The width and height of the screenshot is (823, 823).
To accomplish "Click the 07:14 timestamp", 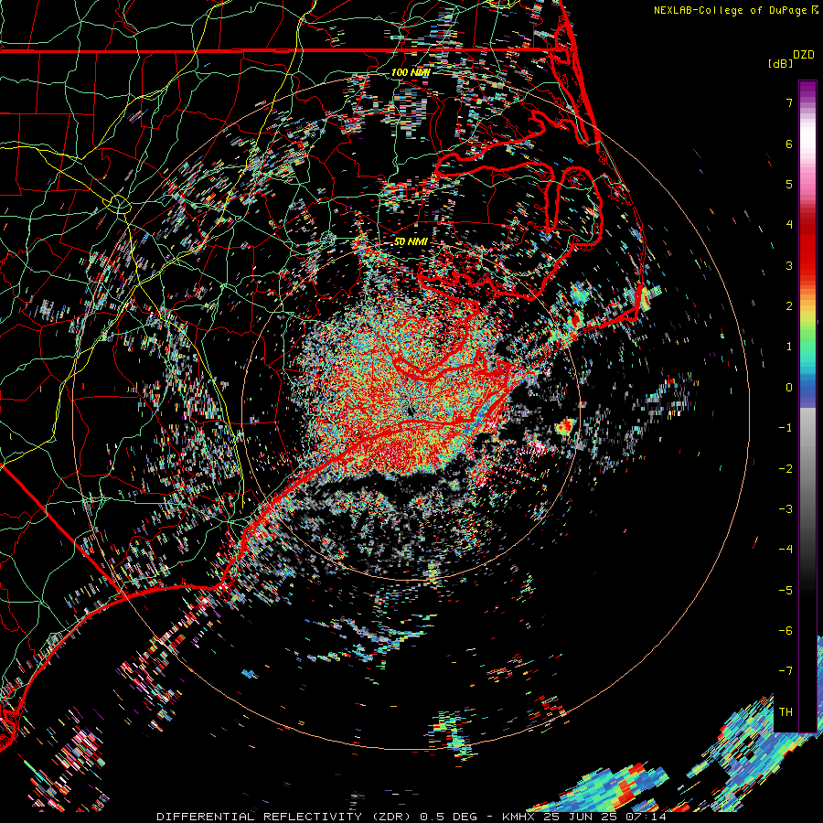I will 647,817.
